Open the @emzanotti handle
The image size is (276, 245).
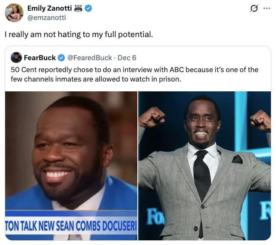coord(47,18)
